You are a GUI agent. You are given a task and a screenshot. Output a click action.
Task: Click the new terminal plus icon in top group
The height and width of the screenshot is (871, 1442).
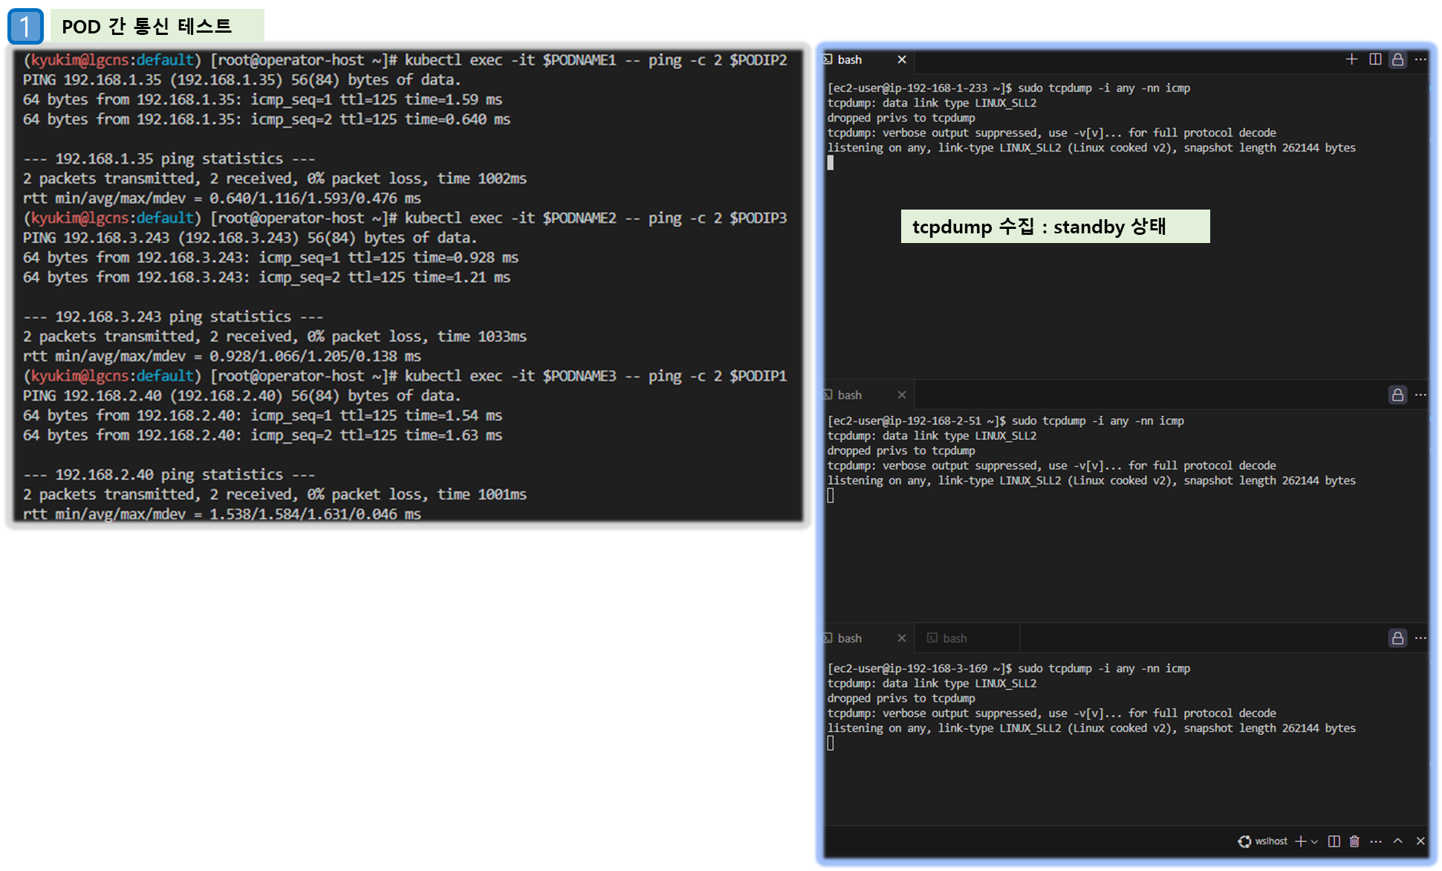[x=1351, y=59]
